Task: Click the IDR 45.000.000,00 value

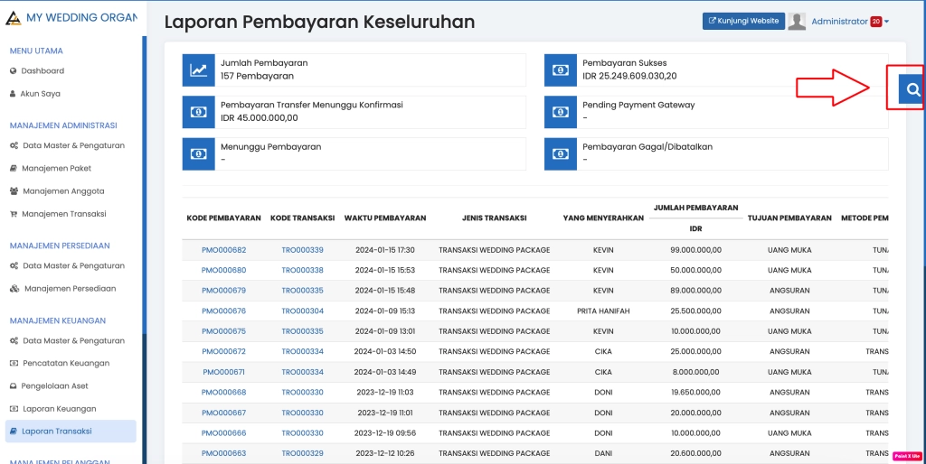Action: coord(260,118)
